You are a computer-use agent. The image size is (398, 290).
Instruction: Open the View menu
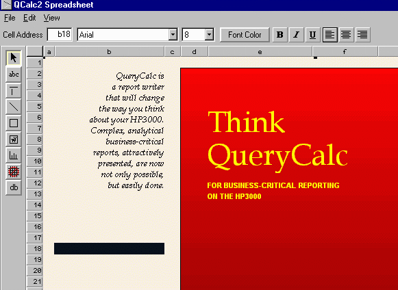tap(51, 18)
